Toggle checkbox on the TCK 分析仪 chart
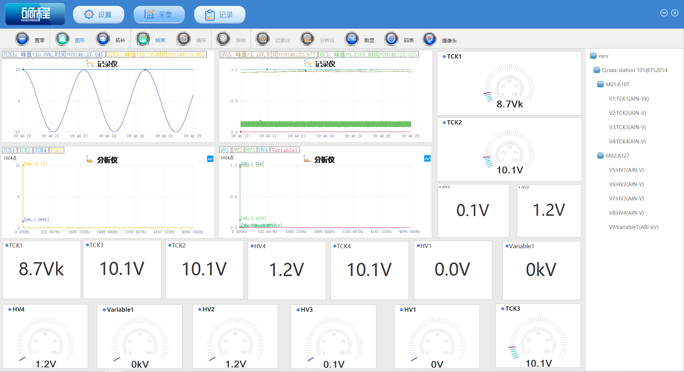The height and width of the screenshot is (372, 684). tap(210, 159)
